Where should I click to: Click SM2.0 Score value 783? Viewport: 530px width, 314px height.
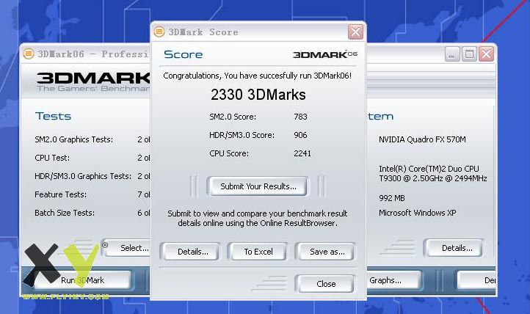coord(300,117)
